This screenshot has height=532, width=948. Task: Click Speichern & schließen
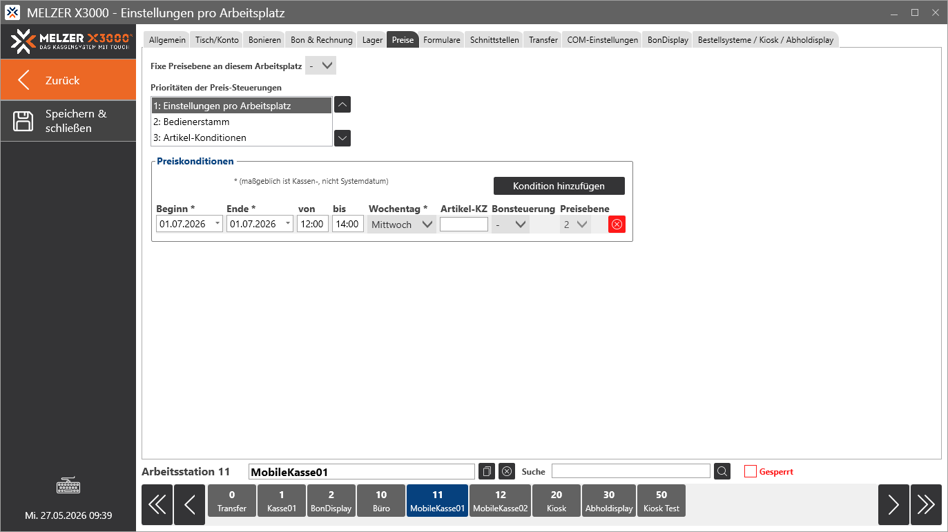click(x=68, y=121)
